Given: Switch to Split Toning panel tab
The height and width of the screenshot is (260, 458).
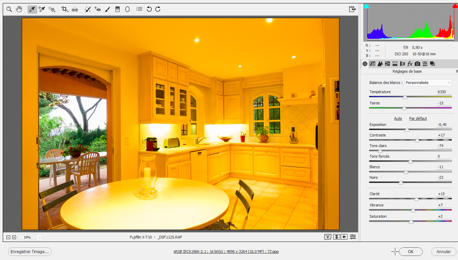Looking at the screenshot, I should (x=395, y=64).
